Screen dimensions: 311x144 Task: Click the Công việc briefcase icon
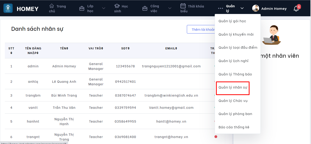tap(145, 8)
